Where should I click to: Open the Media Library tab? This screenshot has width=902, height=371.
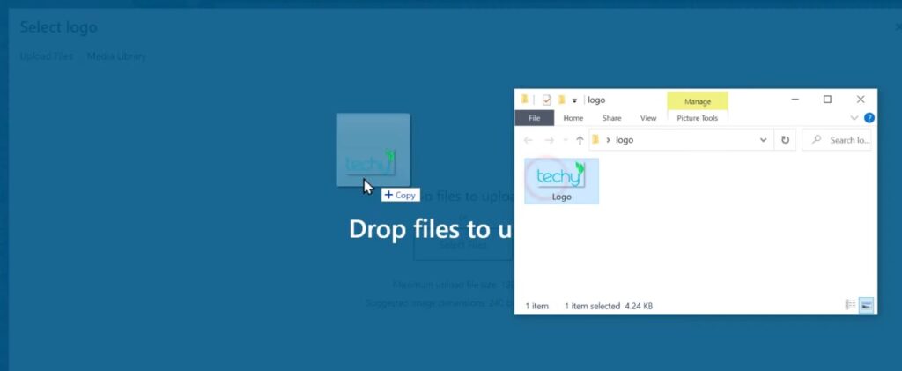pos(116,56)
